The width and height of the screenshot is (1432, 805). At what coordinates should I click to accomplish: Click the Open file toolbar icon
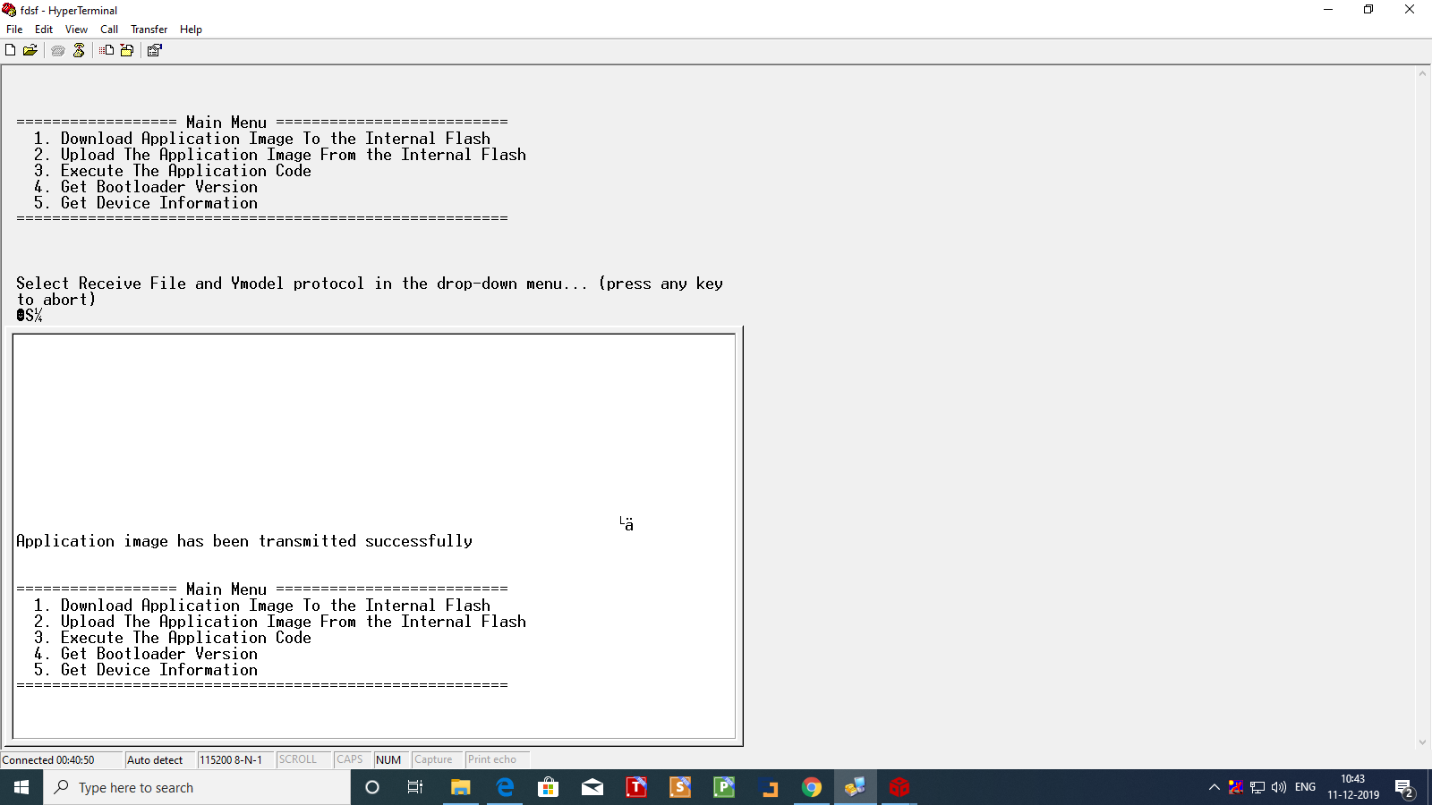coord(30,50)
